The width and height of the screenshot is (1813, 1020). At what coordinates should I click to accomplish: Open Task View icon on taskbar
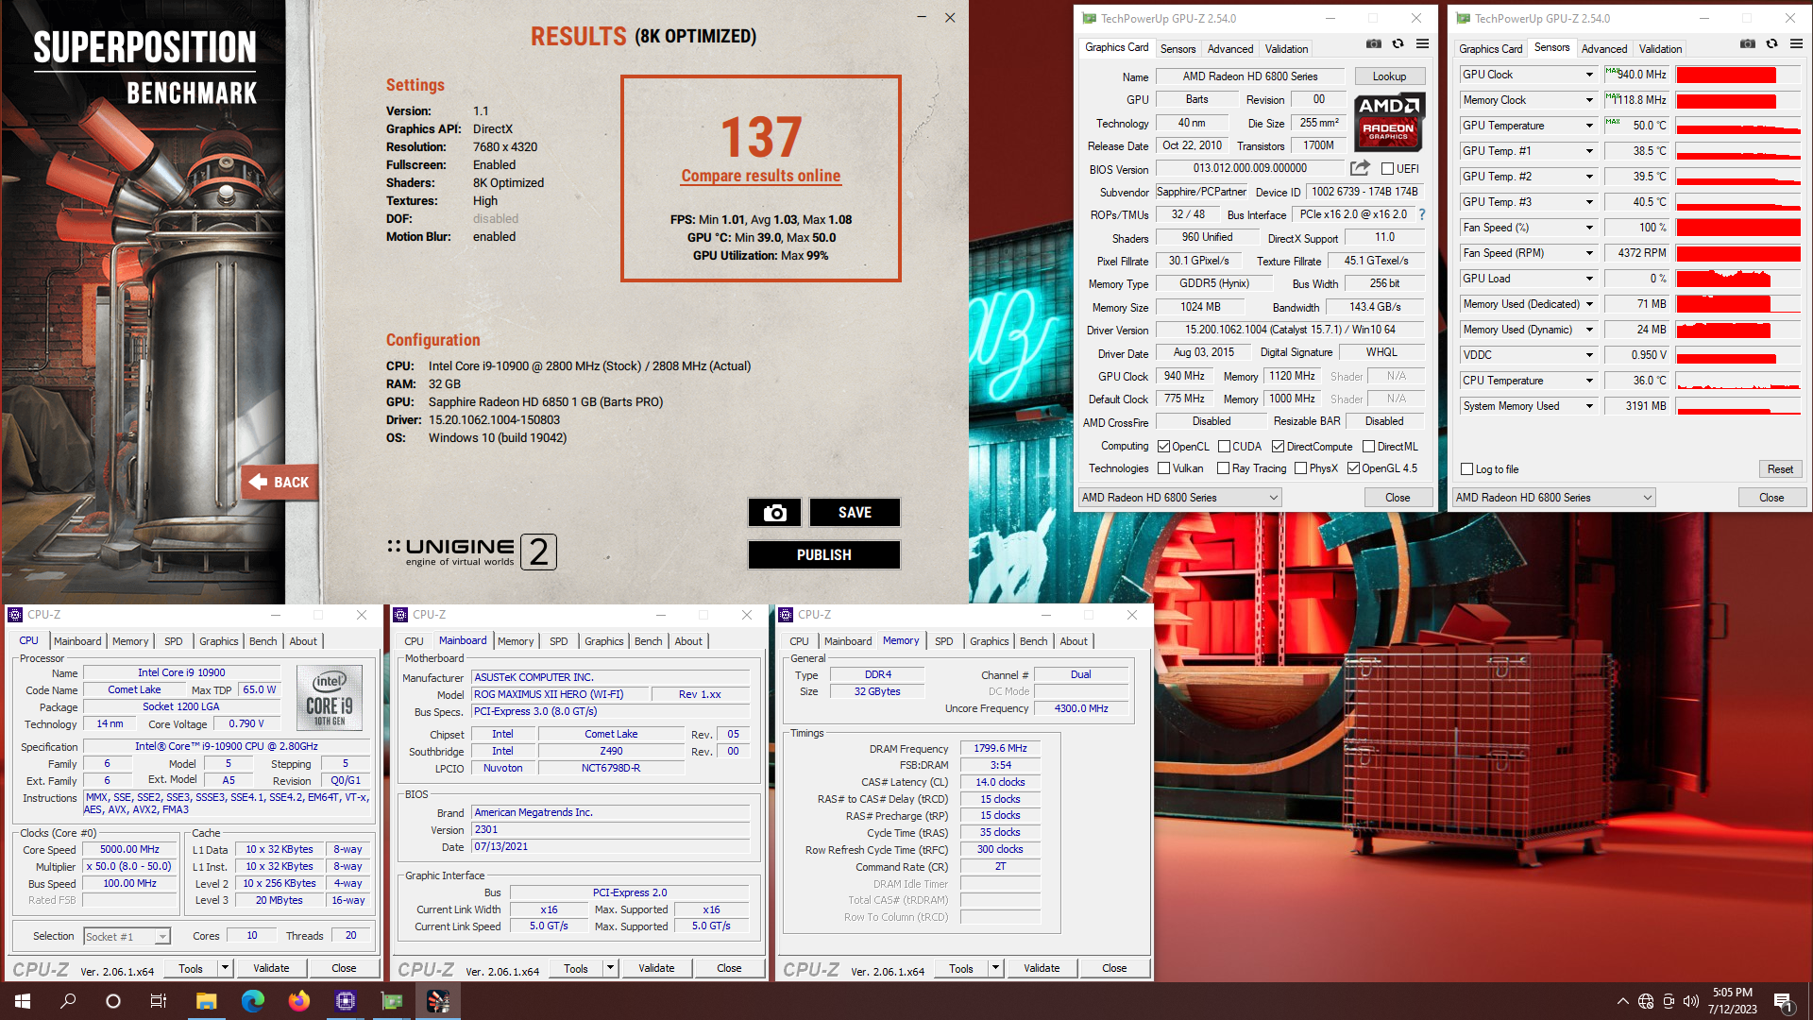(159, 1001)
